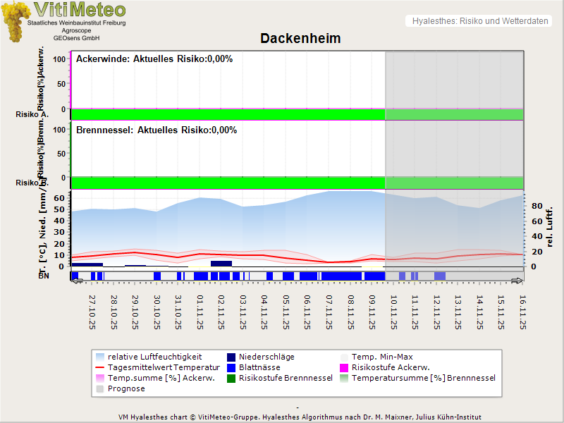Click the Hyalesthes: Risiko und Wetterdaten label
The height and width of the screenshot is (423, 564).
[479, 21]
